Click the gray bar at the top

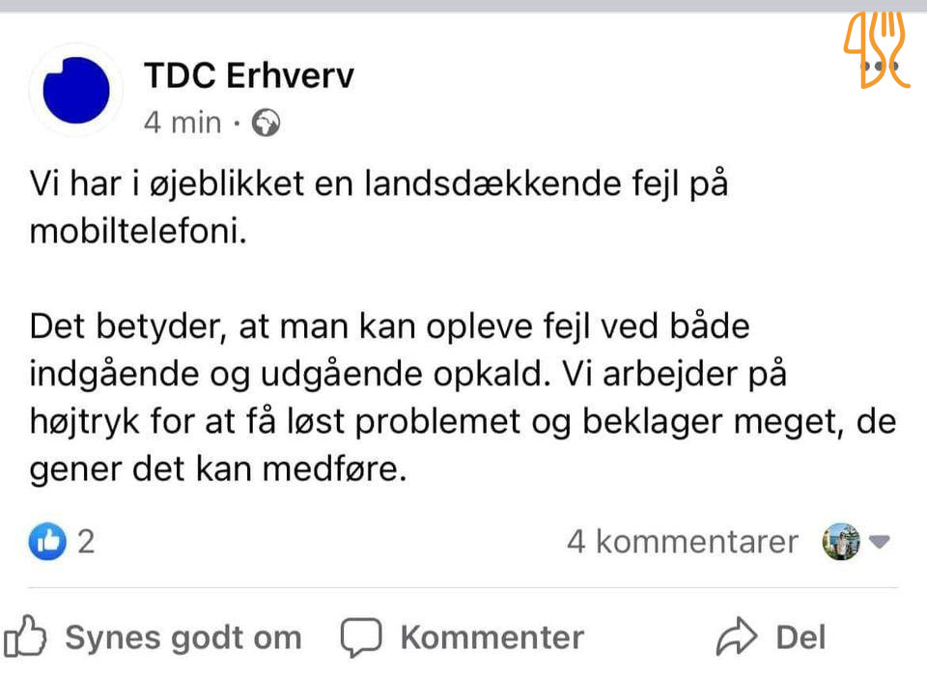pos(463,6)
